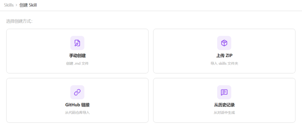Open the manual creation card
The width and height of the screenshot is (302, 132).
(35, 51)
